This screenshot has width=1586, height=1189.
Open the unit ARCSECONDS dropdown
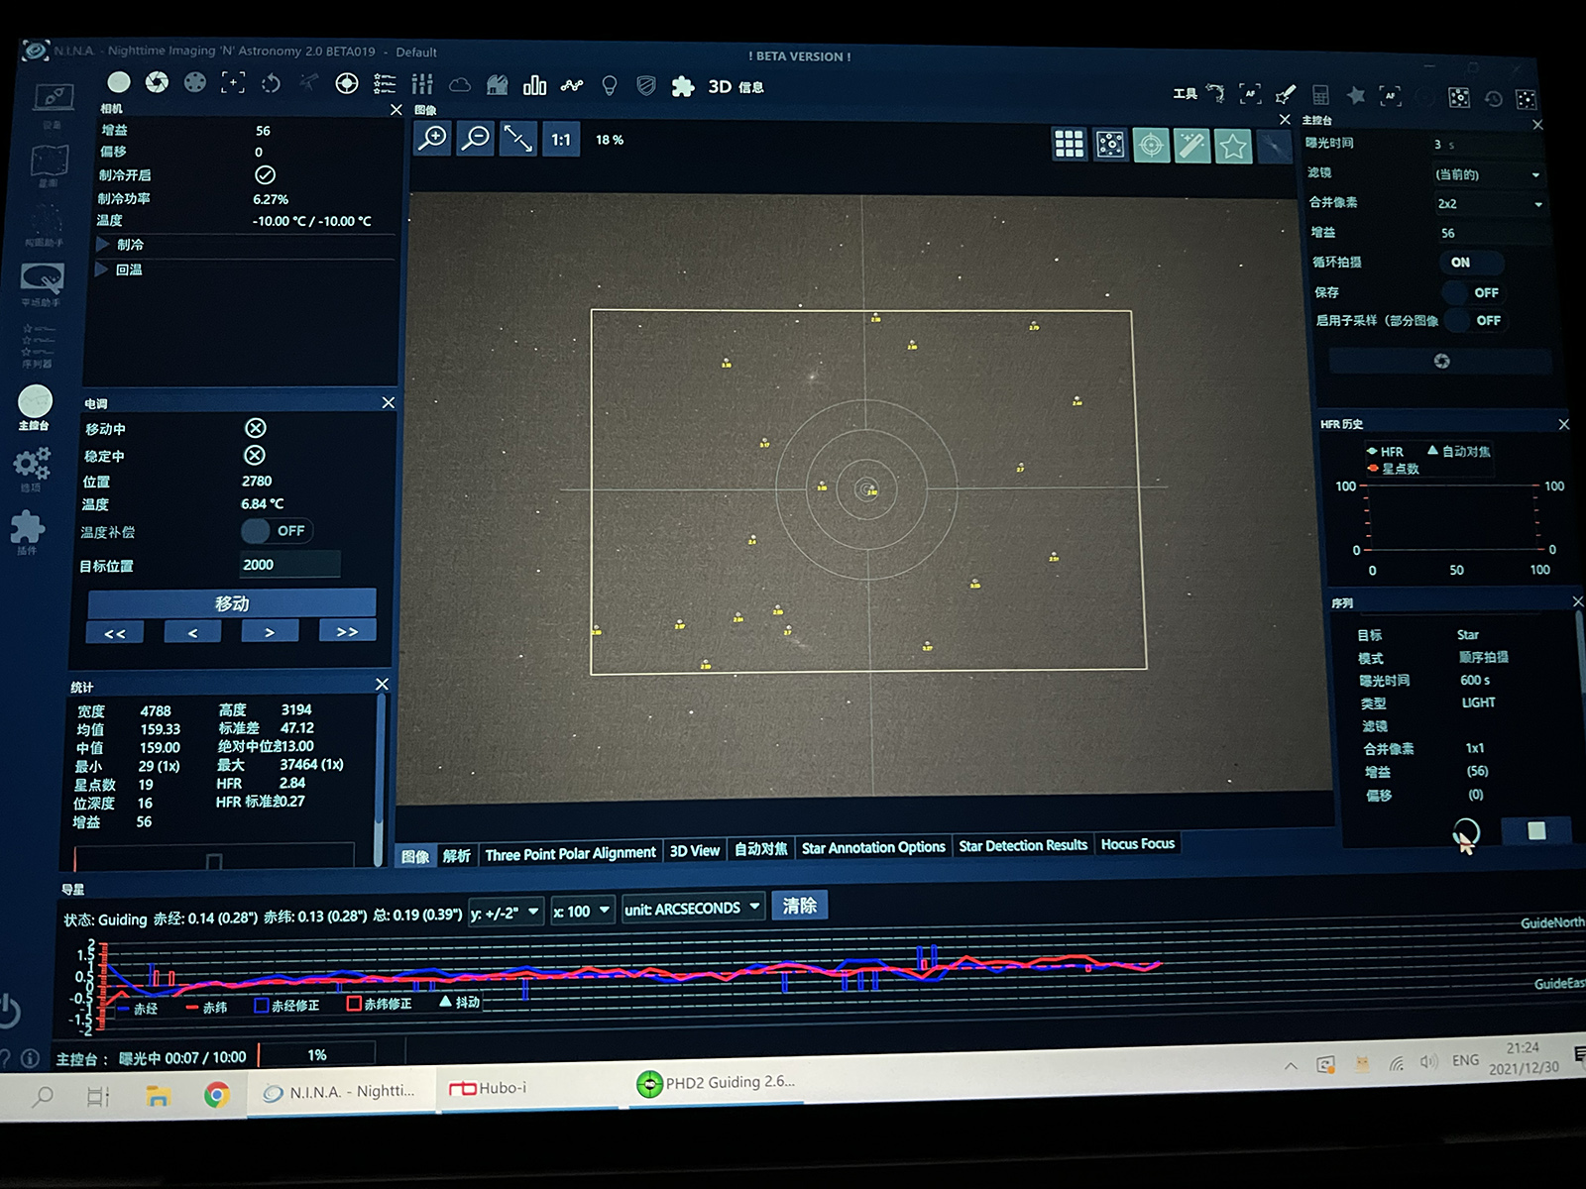(x=693, y=908)
